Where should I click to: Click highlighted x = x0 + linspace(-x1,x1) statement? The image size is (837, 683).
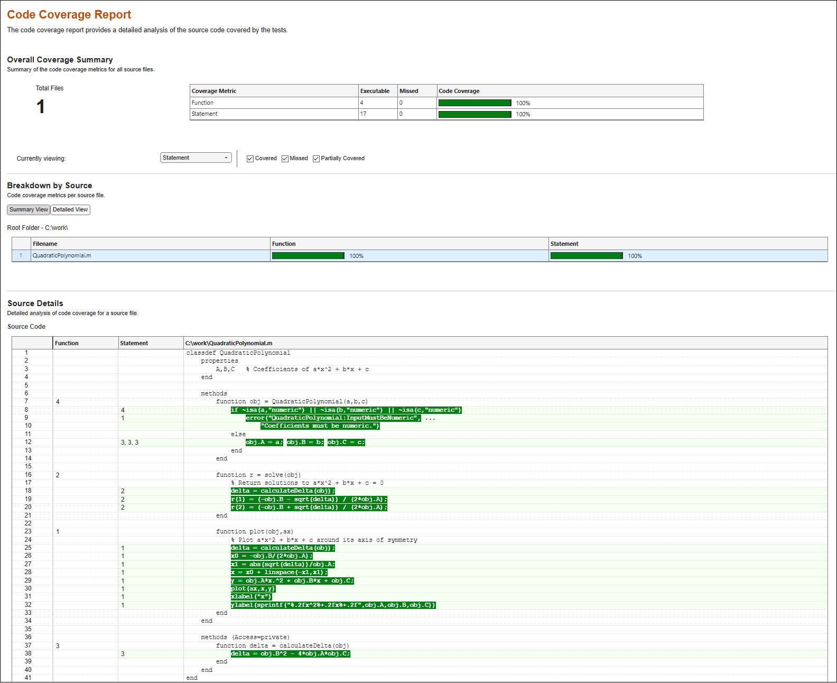(x=279, y=572)
